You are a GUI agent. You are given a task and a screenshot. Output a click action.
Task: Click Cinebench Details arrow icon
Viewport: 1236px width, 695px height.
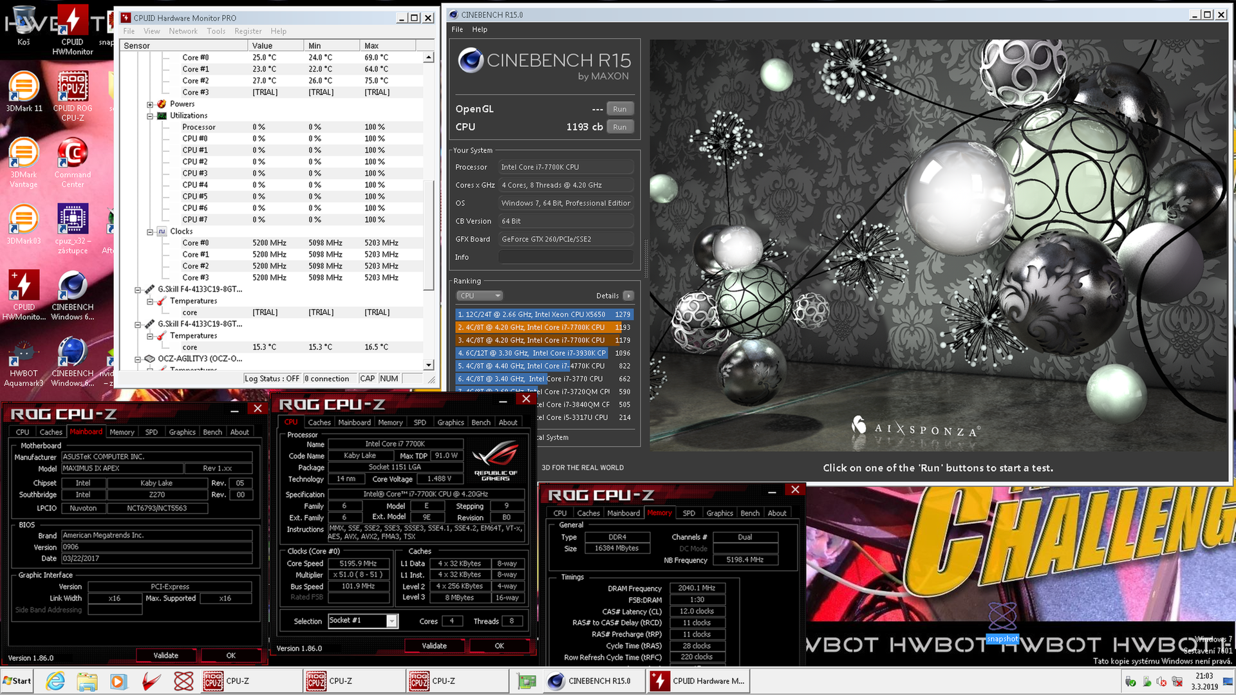pyautogui.click(x=628, y=295)
